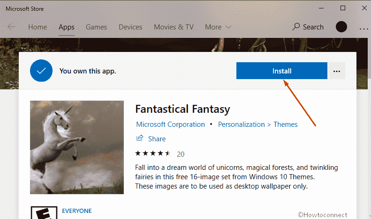The height and width of the screenshot is (219, 371).
Task: Open more options beside Install
Action: click(x=336, y=71)
